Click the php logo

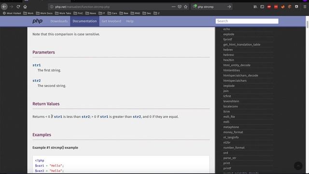(38, 21)
